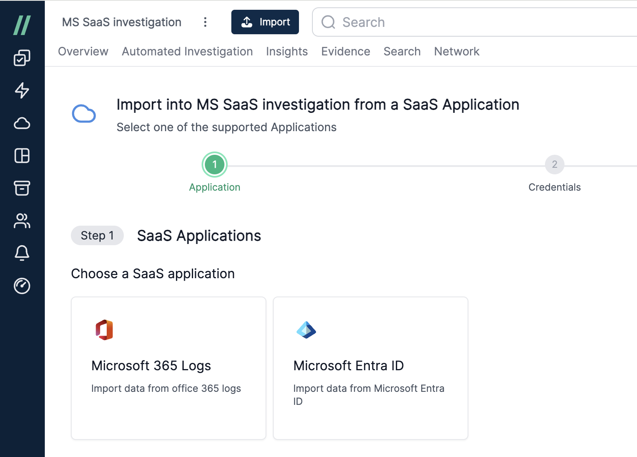This screenshot has width=637, height=457.
Task: Open the archive box sidebar icon
Action: 22,188
